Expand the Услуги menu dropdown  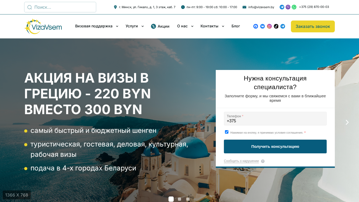point(135,26)
